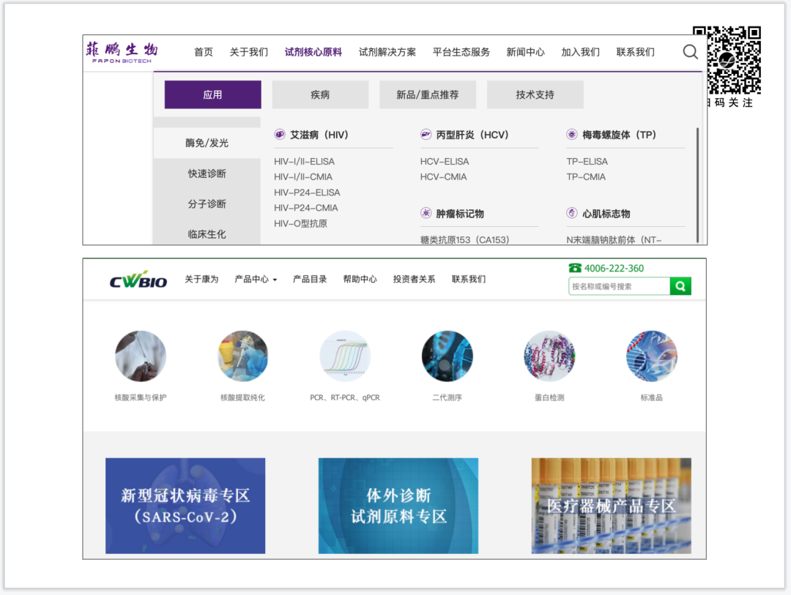
Task: Open the 标准品 circular category icon
Action: tap(651, 356)
